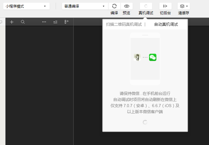Click the green WeChat icon

tap(153, 57)
